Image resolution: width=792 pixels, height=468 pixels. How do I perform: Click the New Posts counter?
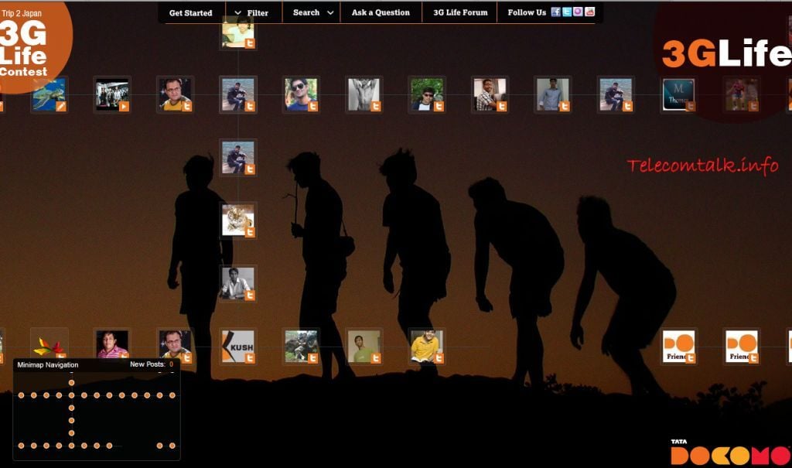152,364
